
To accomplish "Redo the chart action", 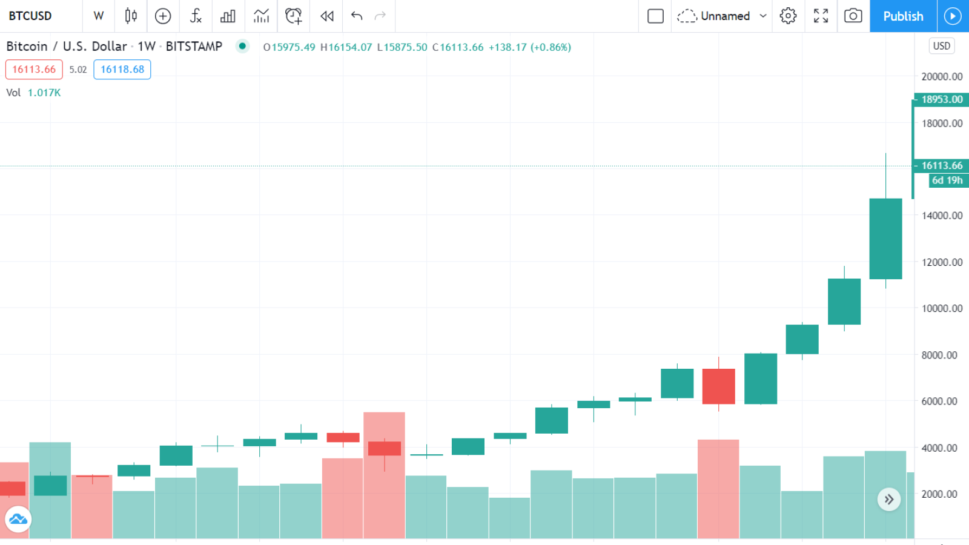I will [380, 16].
